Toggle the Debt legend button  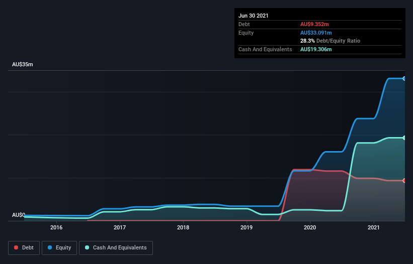24,248
